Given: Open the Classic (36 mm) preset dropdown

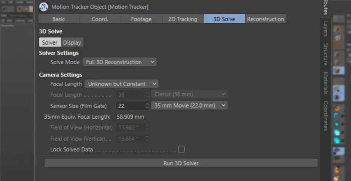Looking at the screenshot, I should [x=190, y=94].
